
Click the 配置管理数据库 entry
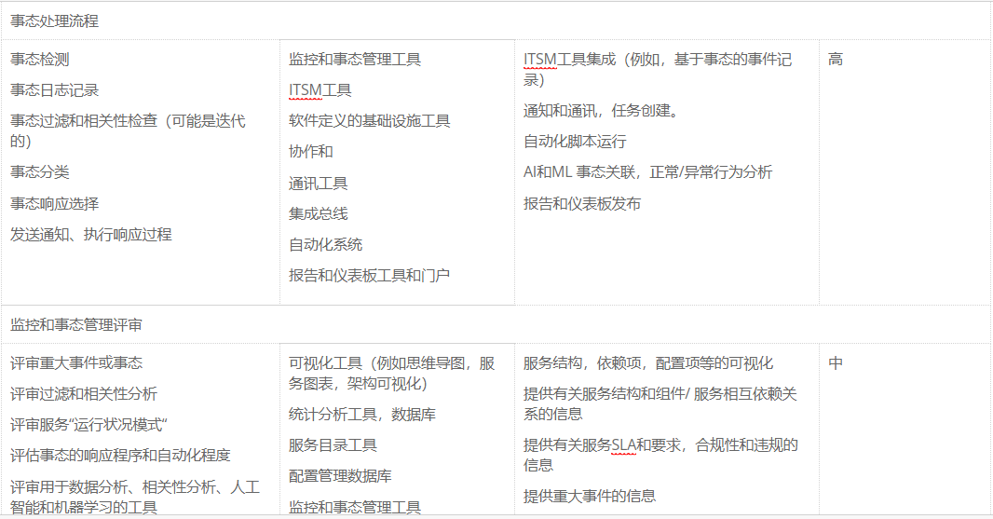pos(340,476)
